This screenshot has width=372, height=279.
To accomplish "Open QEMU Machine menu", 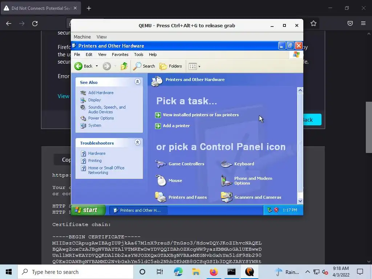I will point(82,37).
